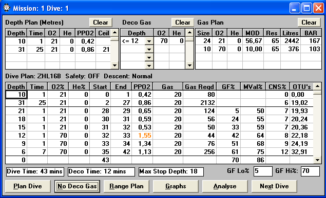Select Depth Plan time cell 25
Viewport: 326px width, 198px height.
click(36, 49)
